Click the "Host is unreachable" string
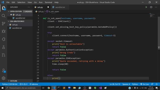This screenshot has width=160, height=90. coord(71,44)
